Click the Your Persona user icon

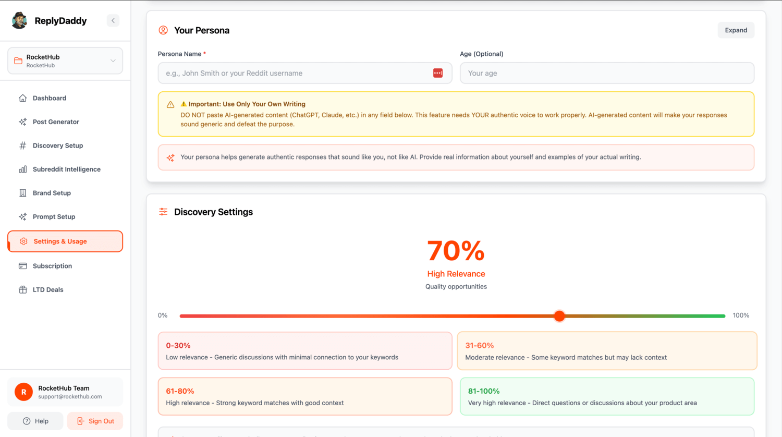[x=163, y=30]
